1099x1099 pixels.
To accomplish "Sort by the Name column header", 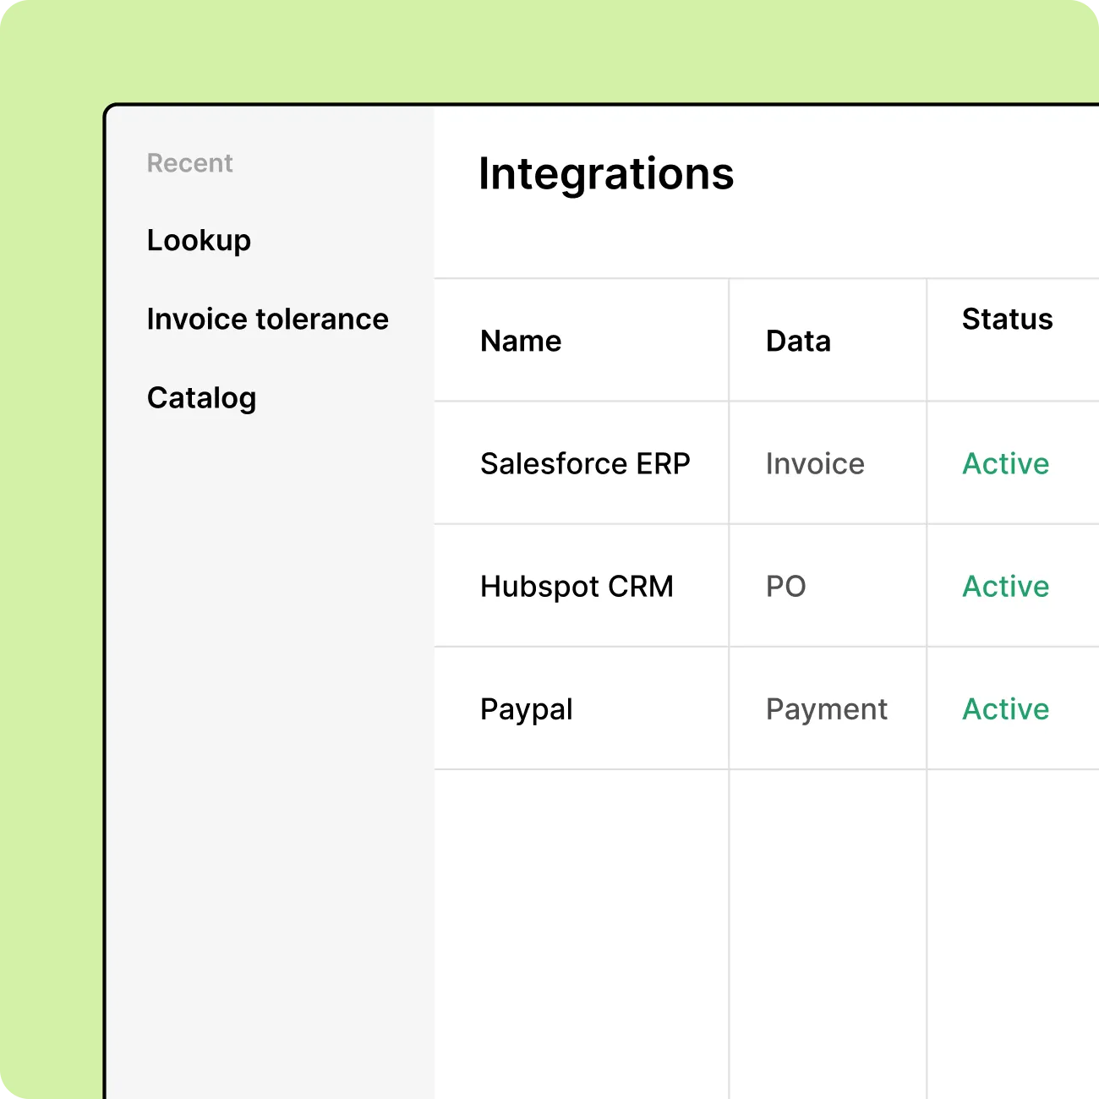I will [521, 341].
